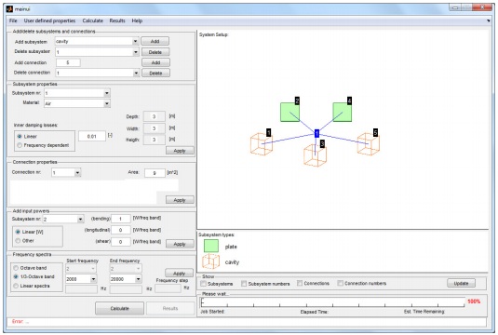The image size is (498, 335).
Task: Expand the Material Air dropdown
Action: (77, 103)
